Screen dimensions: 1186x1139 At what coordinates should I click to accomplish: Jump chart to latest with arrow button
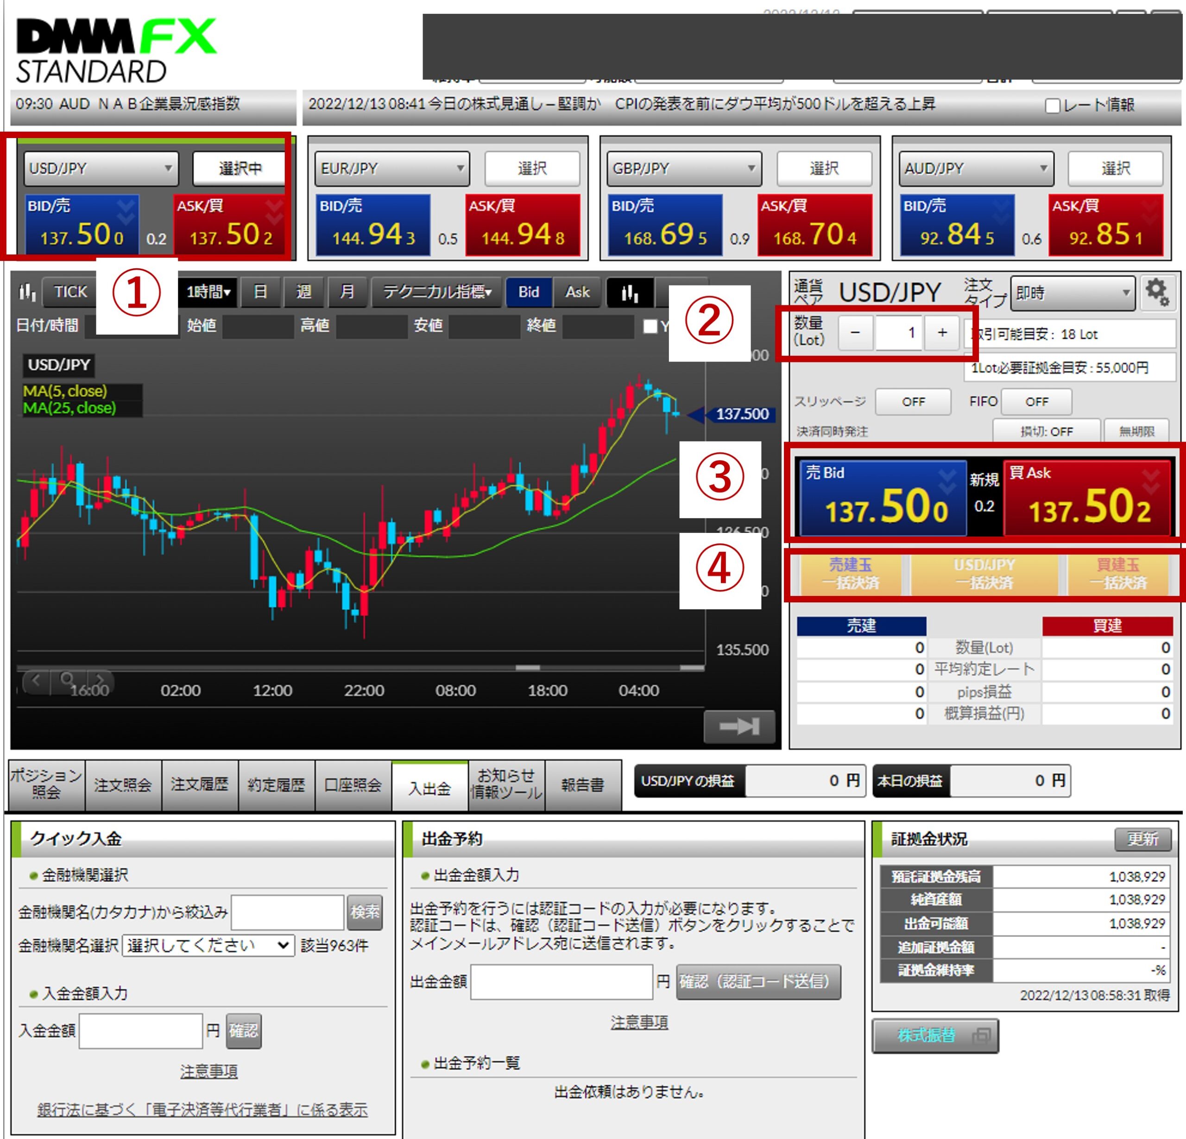[739, 726]
